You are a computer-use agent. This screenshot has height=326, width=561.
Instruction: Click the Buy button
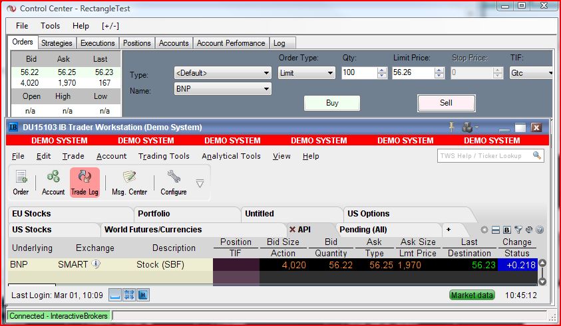332,103
